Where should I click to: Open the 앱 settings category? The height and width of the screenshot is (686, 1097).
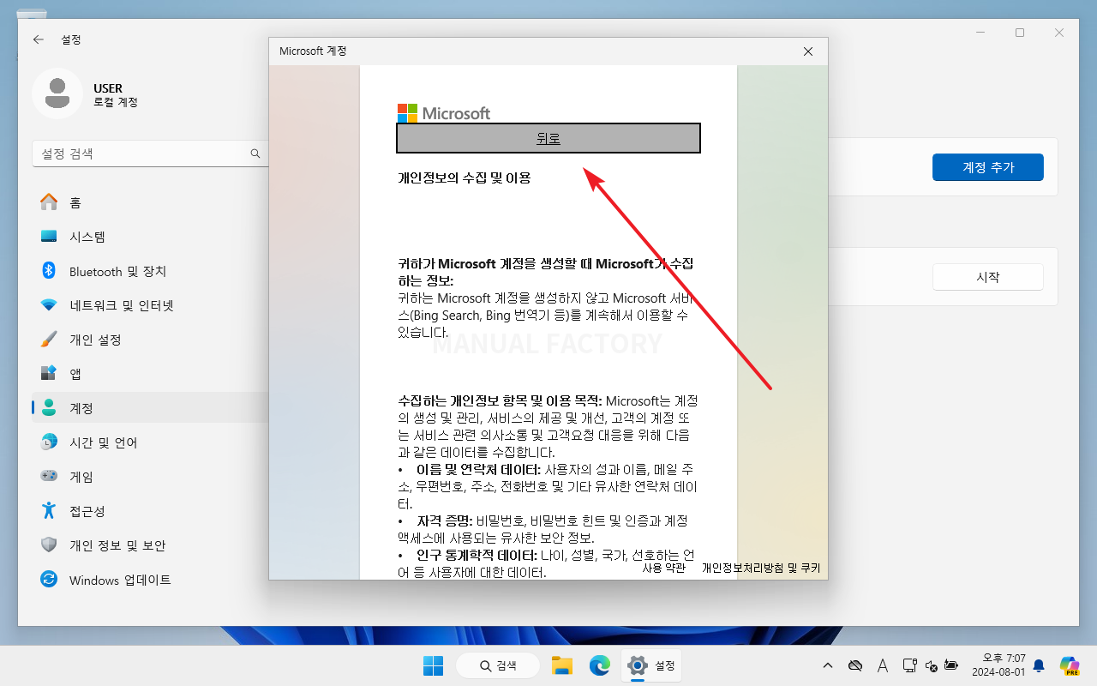click(150, 374)
